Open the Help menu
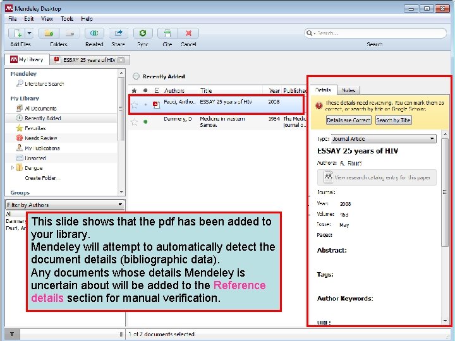455x341 pixels. [87, 19]
